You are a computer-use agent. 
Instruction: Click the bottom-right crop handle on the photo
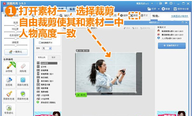(136, 92)
